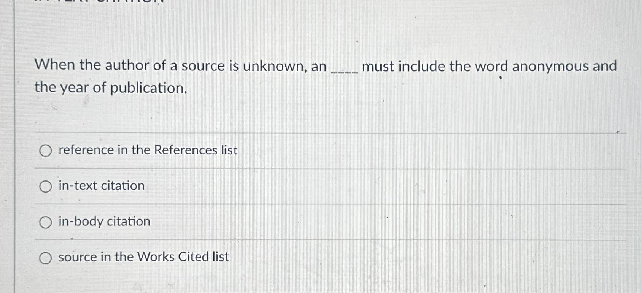The image size is (641, 293).
Task: Click the 'reference in the References list' text
Action: tap(148, 150)
